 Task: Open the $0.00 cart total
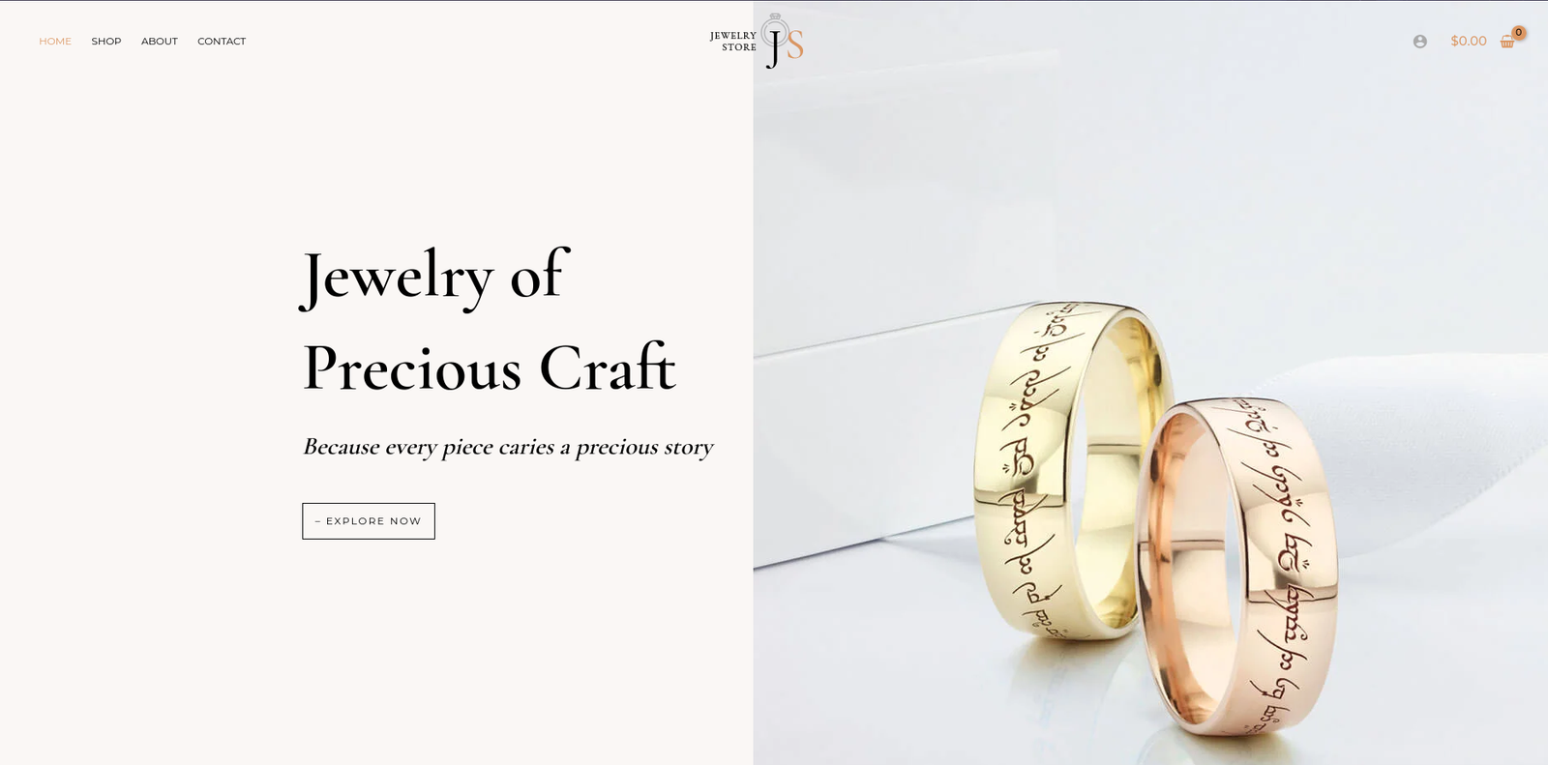[1468, 41]
